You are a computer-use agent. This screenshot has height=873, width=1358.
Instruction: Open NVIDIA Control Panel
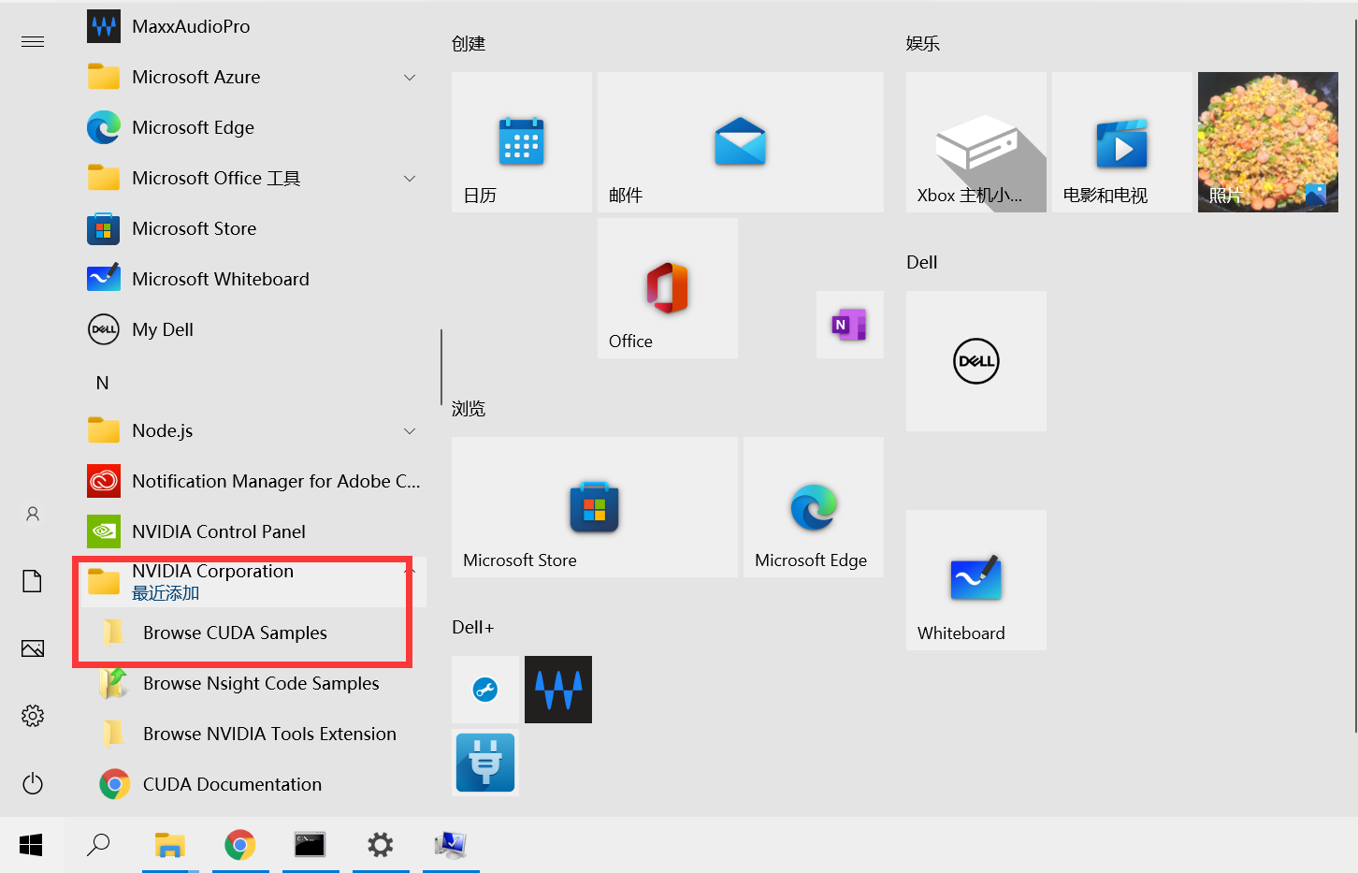(253, 531)
